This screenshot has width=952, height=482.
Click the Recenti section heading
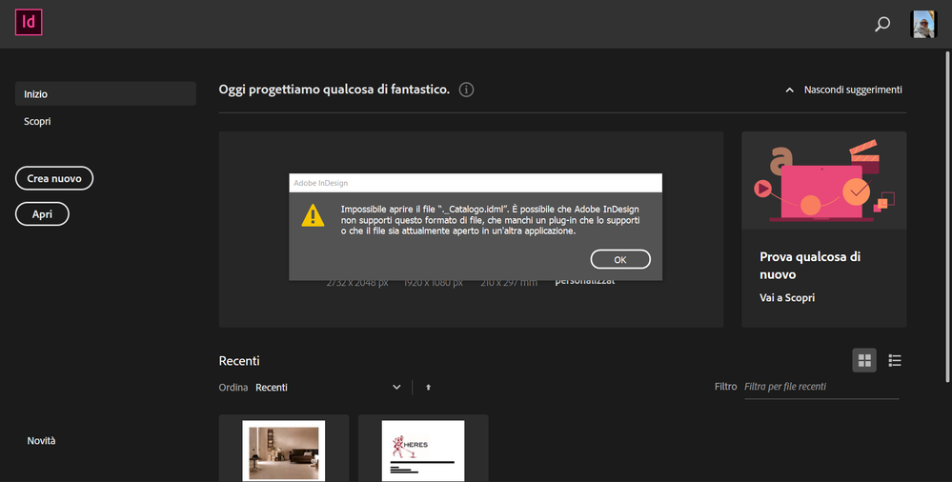click(x=239, y=361)
